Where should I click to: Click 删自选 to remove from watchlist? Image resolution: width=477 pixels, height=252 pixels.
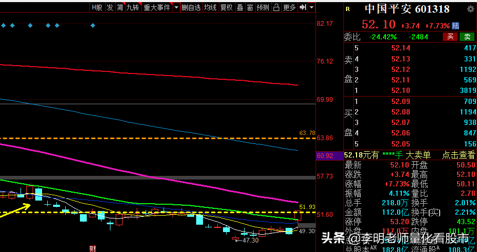point(191,7)
